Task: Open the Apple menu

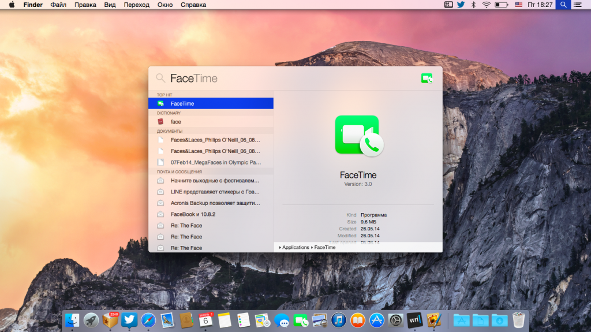Action: coord(12,5)
